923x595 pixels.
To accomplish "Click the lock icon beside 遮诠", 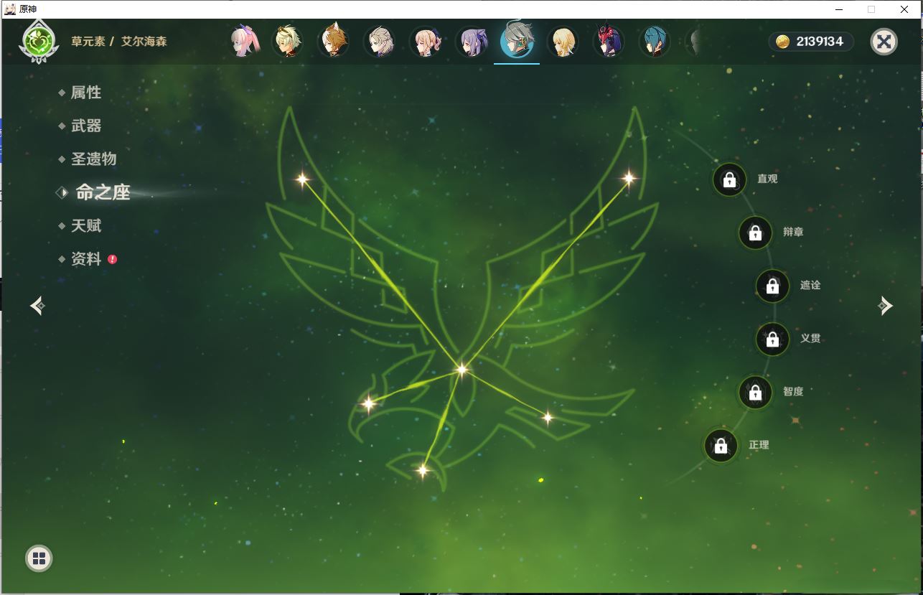I will click(x=772, y=286).
